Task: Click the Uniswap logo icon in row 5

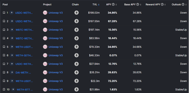Action: click(x=45, y=47)
